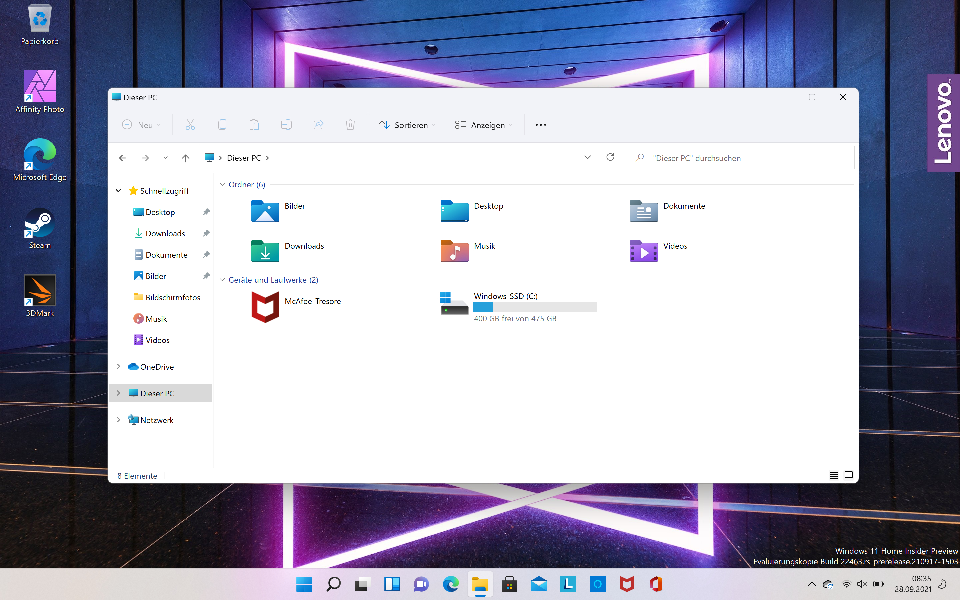The height and width of the screenshot is (600, 960).
Task: Click the Rename icon in toolbar
Action: [286, 125]
